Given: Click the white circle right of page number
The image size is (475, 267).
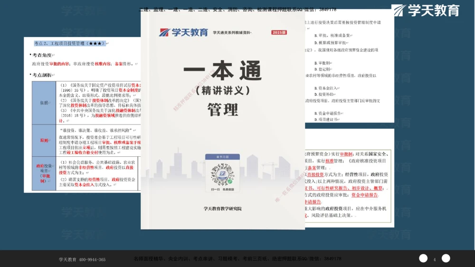Looking at the screenshot, I should tap(446, 258).
